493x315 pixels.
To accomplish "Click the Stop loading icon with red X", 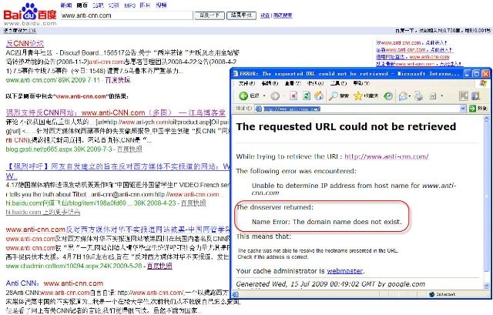I will tap(293, 96).
